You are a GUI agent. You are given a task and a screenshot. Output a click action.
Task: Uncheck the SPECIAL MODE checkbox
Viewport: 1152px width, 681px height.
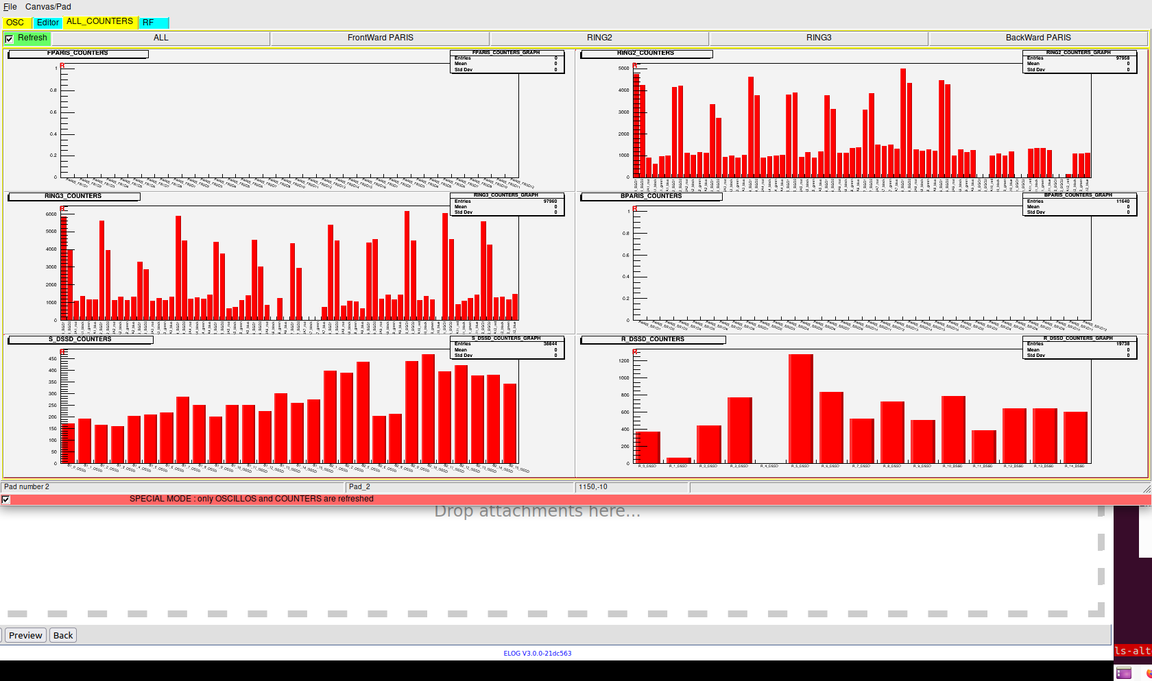click(x=6, y=499)
